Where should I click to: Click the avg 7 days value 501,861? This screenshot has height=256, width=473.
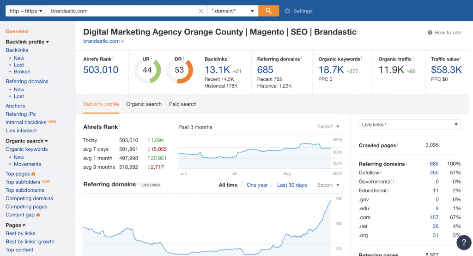(128, 149)
